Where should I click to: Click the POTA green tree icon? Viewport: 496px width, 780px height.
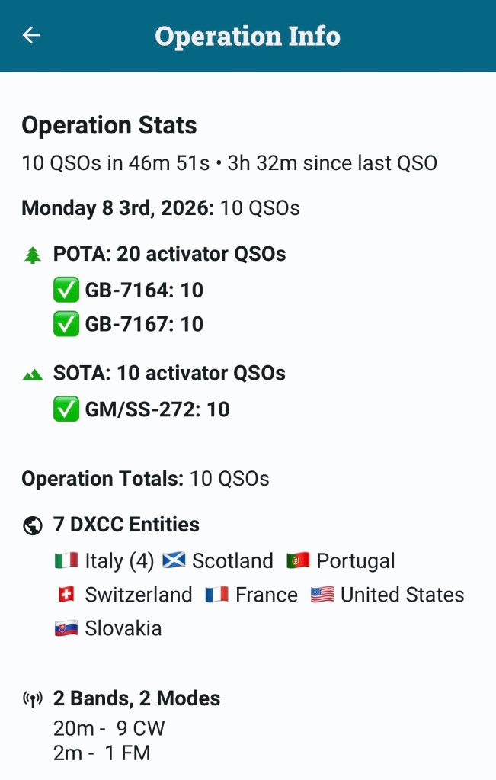33,255
